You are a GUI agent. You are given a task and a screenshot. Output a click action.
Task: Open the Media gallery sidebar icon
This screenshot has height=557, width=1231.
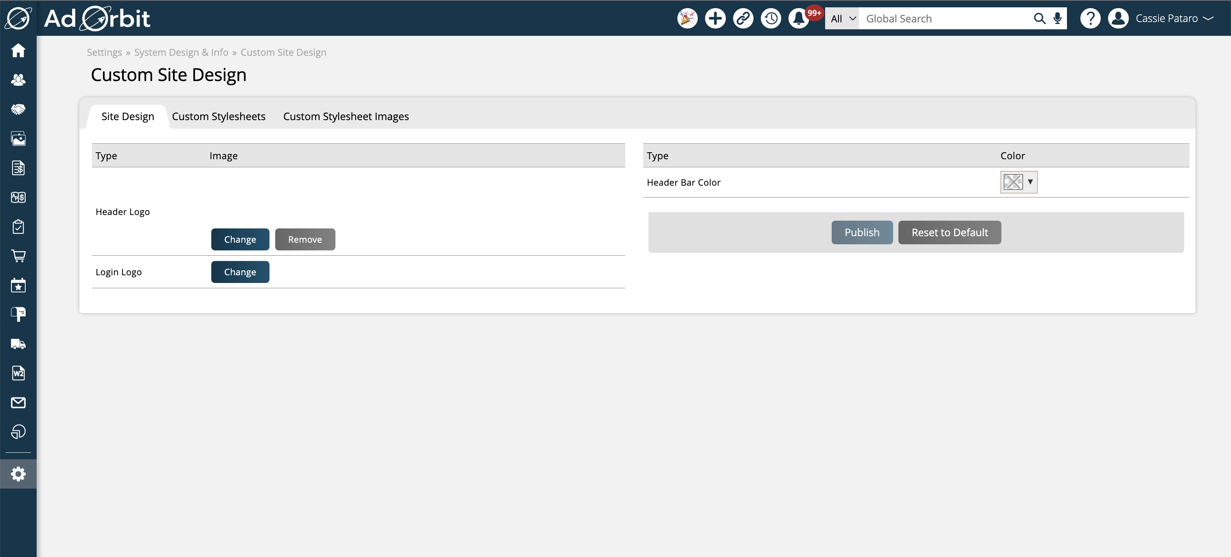point(18,139)
